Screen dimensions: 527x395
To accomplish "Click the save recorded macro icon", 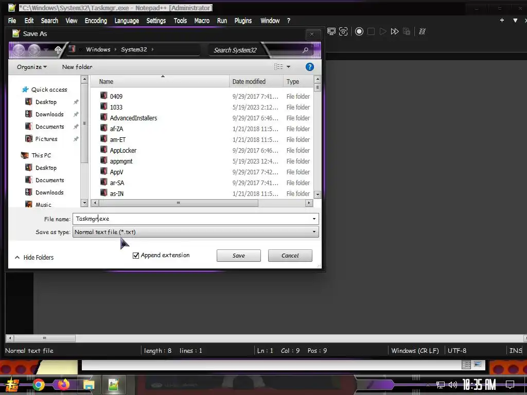I will tap(407, 31).
